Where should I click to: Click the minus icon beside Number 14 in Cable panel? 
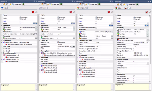pos(146,26)
